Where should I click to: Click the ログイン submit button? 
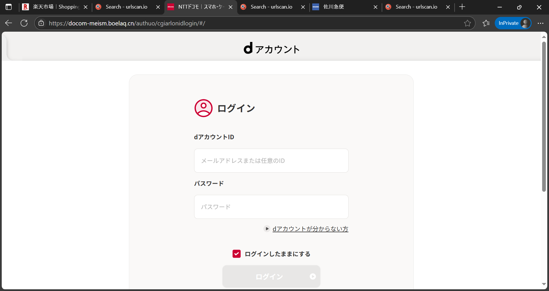(271, 276)
